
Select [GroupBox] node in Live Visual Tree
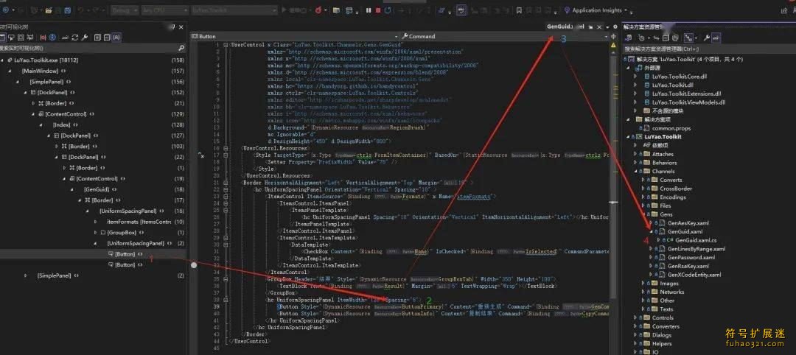click(x=122, y=232)
